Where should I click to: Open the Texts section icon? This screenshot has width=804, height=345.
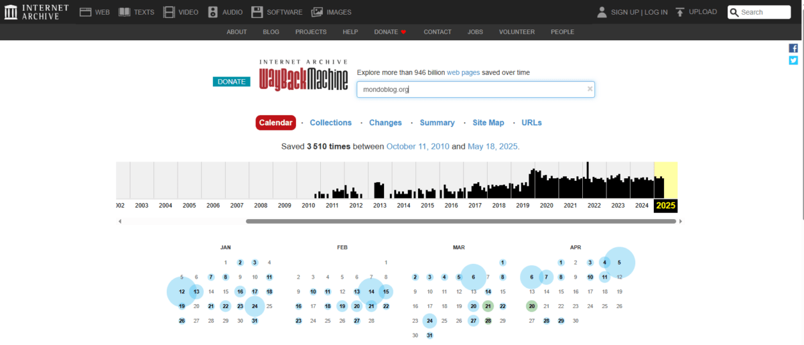[125, 12]
